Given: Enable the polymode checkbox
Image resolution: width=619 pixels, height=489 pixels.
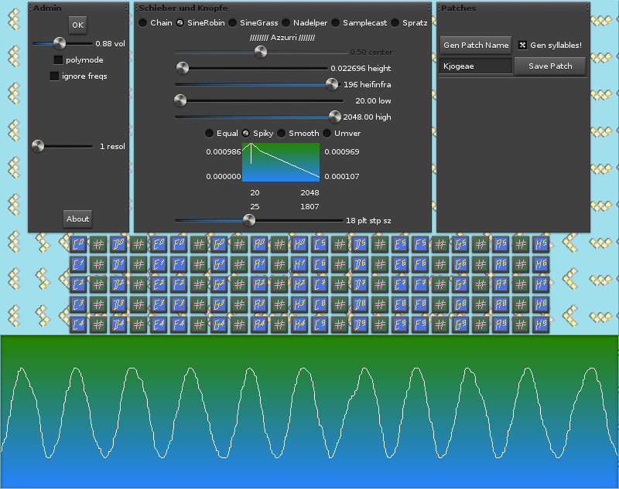Looking at the screenshot, I should [59, 59].
